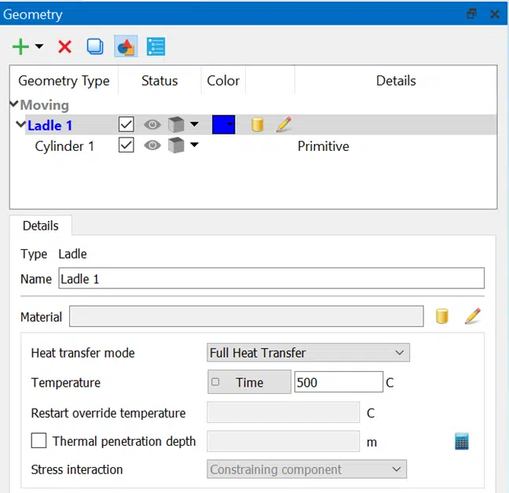Screen dimensions: 509x493
Task: Open thermal penetration depth calculator icon
Action: (462, 441)
